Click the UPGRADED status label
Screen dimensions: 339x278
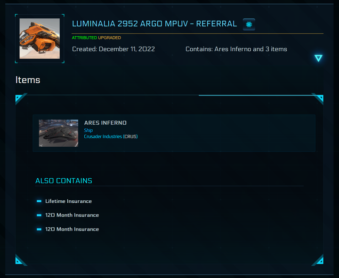[x=109, y=38]
